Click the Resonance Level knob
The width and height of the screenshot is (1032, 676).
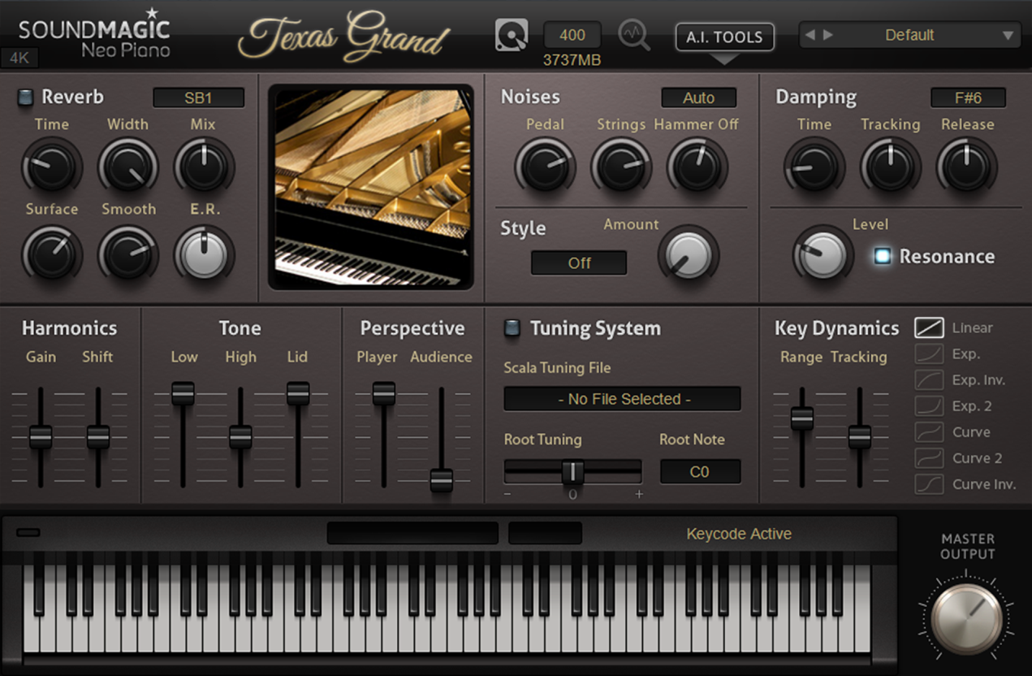[x=823, y=255]
